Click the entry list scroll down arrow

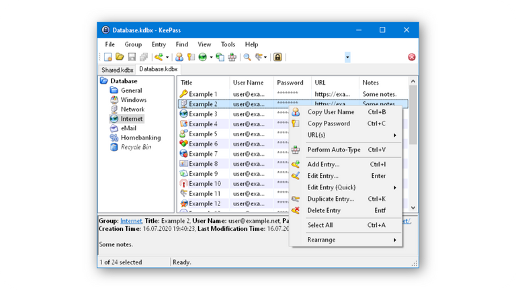point(413,208)
